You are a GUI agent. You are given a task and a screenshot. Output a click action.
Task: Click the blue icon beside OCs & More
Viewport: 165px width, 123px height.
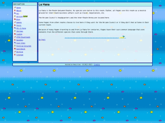tap(15, 28)
